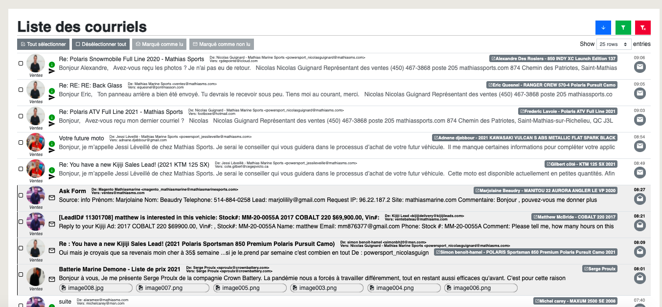Screen dimensions: 662x307
Task: Open Eric Quesnel RANGER CREW lead tag
Action: pos(552,85)
